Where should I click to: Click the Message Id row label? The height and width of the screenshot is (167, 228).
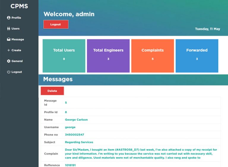[x=50, y=103]
